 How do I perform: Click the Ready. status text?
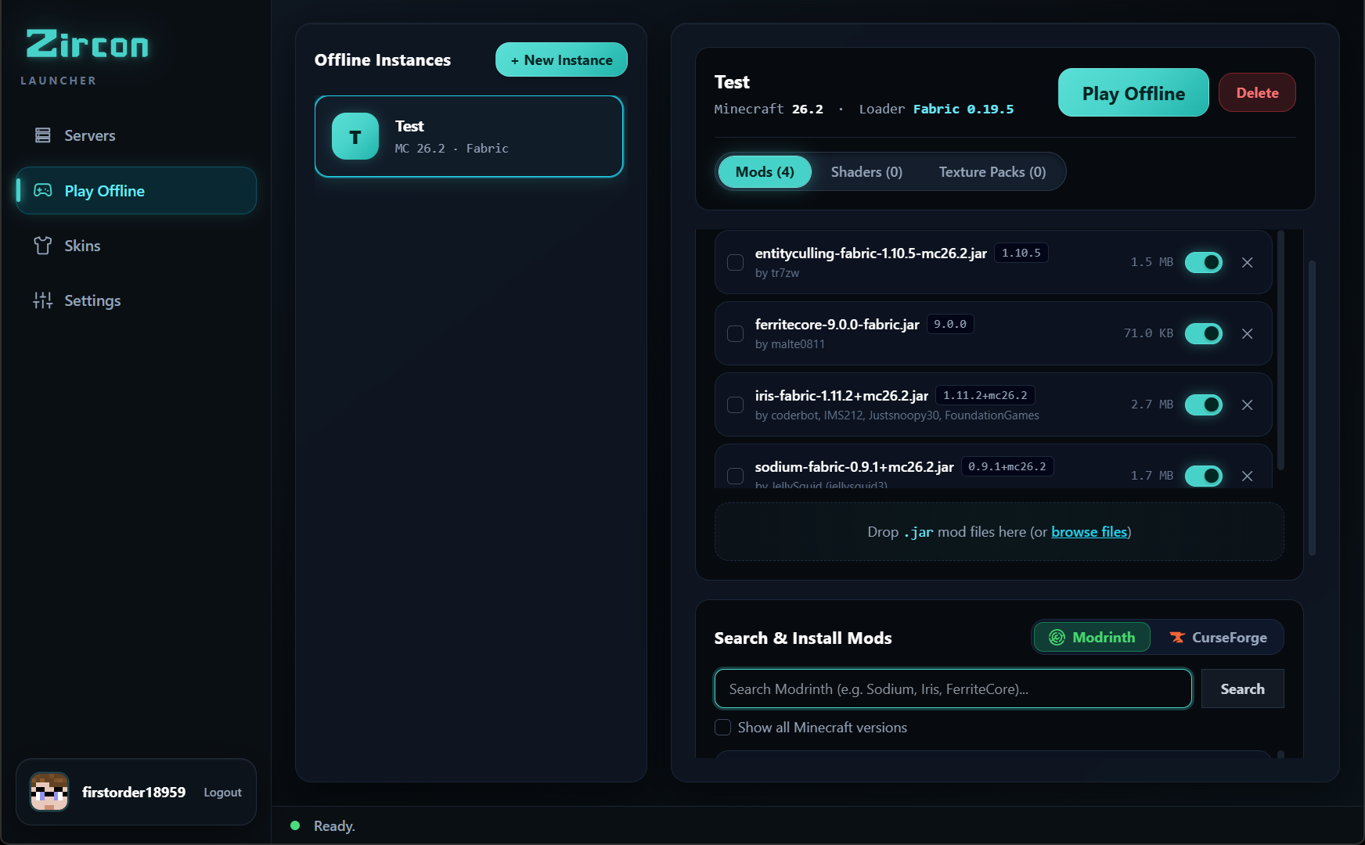click(334, 825)
